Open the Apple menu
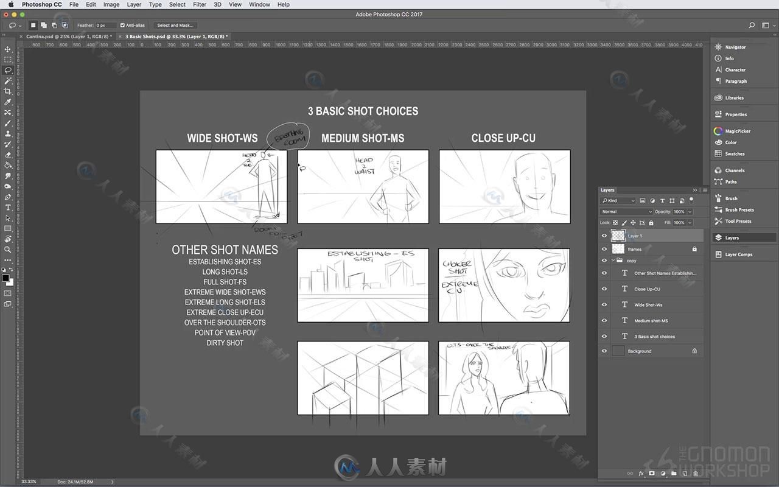 (x=10, y=4)
